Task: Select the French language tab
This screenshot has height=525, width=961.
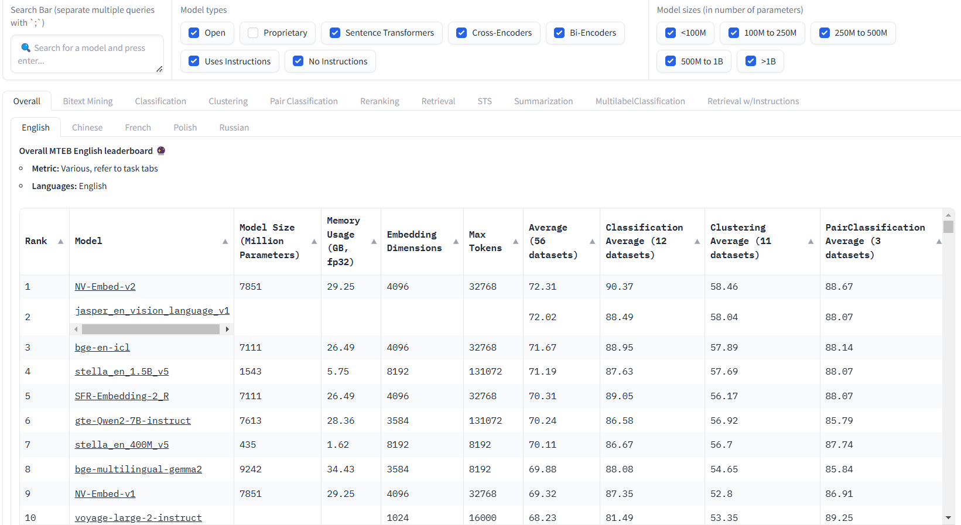Action: coord(138,128)
